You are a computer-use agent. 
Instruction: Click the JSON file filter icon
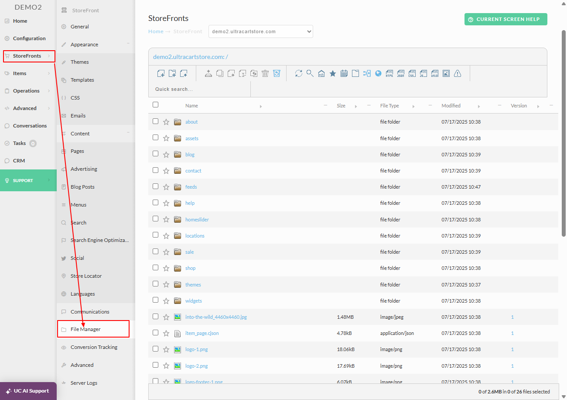[401, 73]
